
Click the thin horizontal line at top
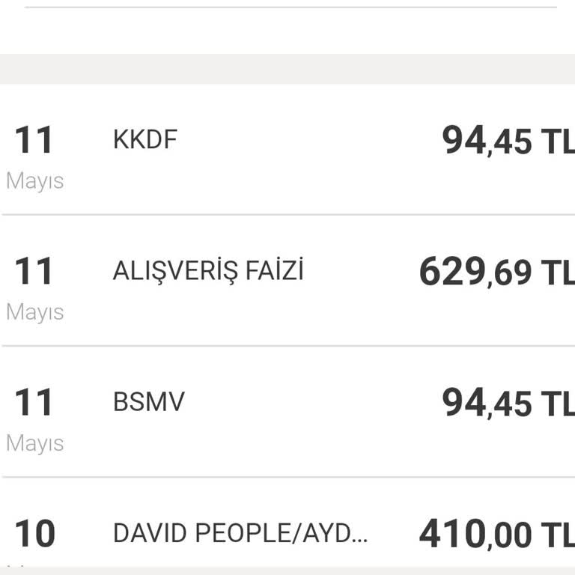(x=290, y=7)
